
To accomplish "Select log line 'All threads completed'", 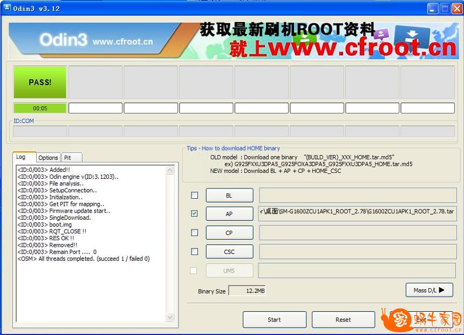I will pyautogui.click(x=84, y=259).
